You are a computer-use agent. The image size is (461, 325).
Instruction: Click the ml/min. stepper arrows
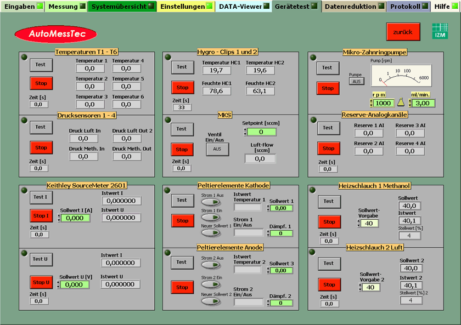click(410, 103)
